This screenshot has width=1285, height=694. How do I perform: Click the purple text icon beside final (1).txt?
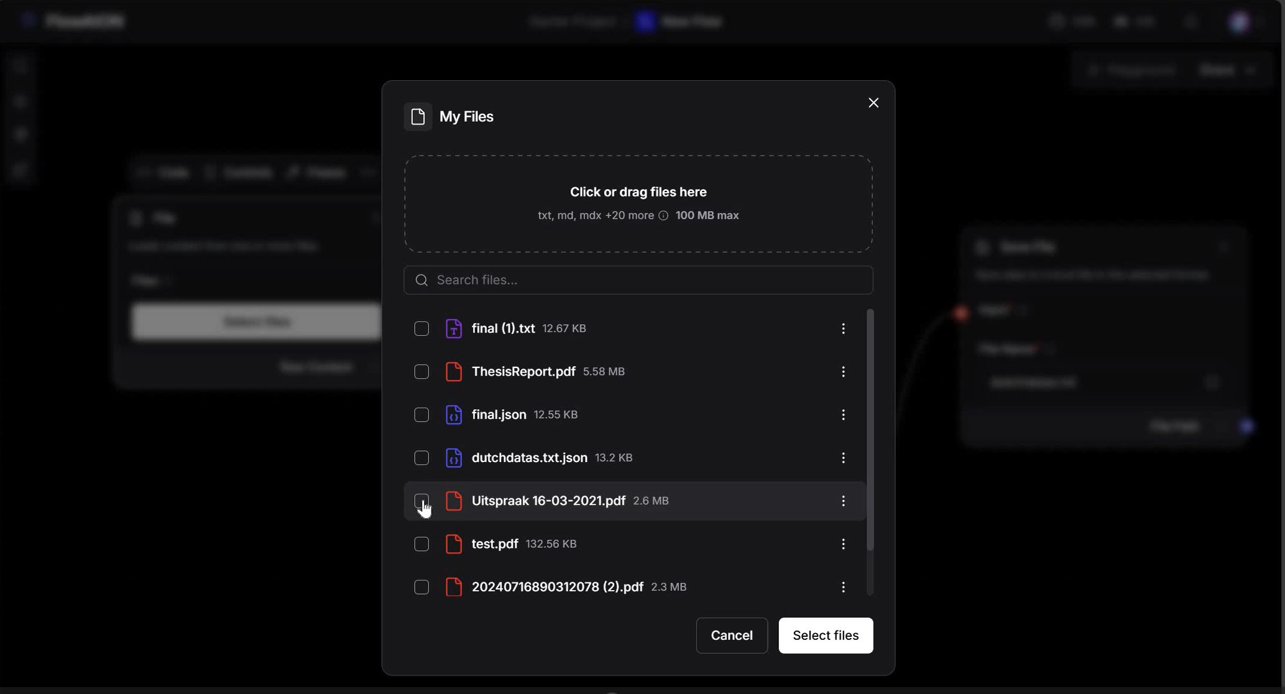(x=454, y=328)
